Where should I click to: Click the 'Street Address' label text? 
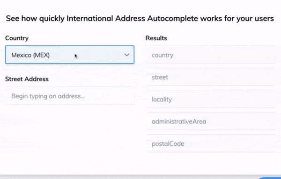click(x=27, y=79)
